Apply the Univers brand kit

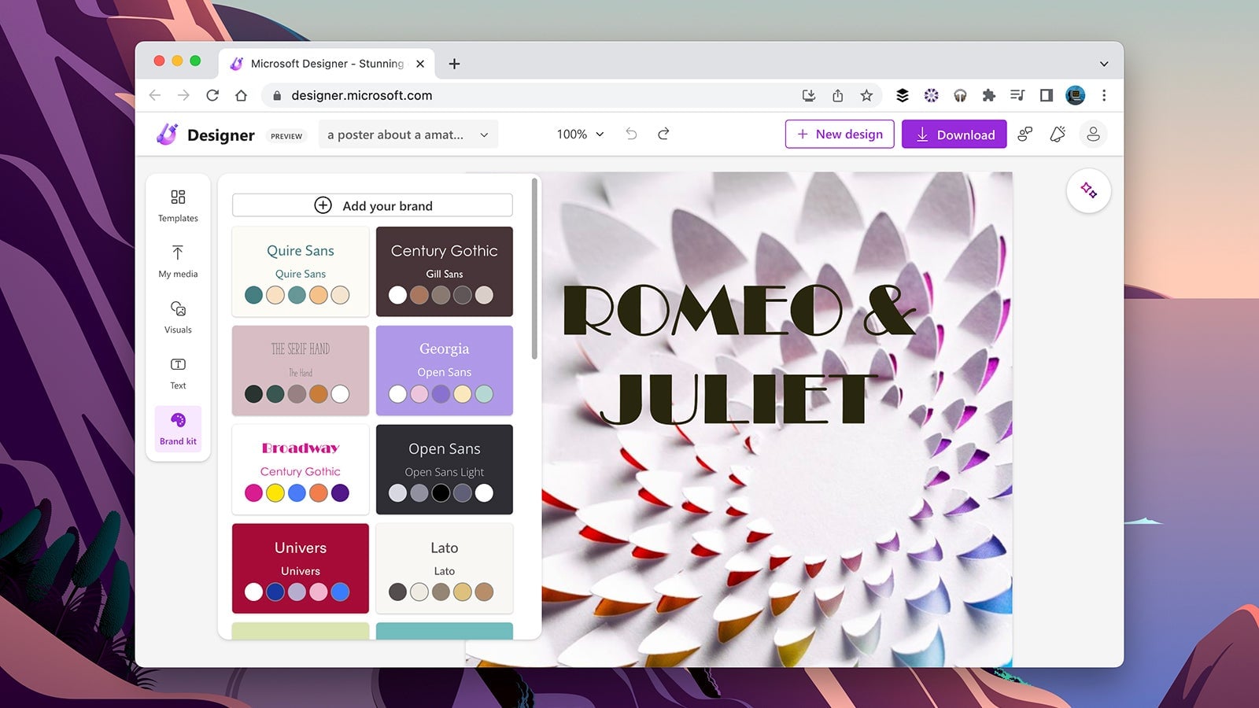(300, 568)
